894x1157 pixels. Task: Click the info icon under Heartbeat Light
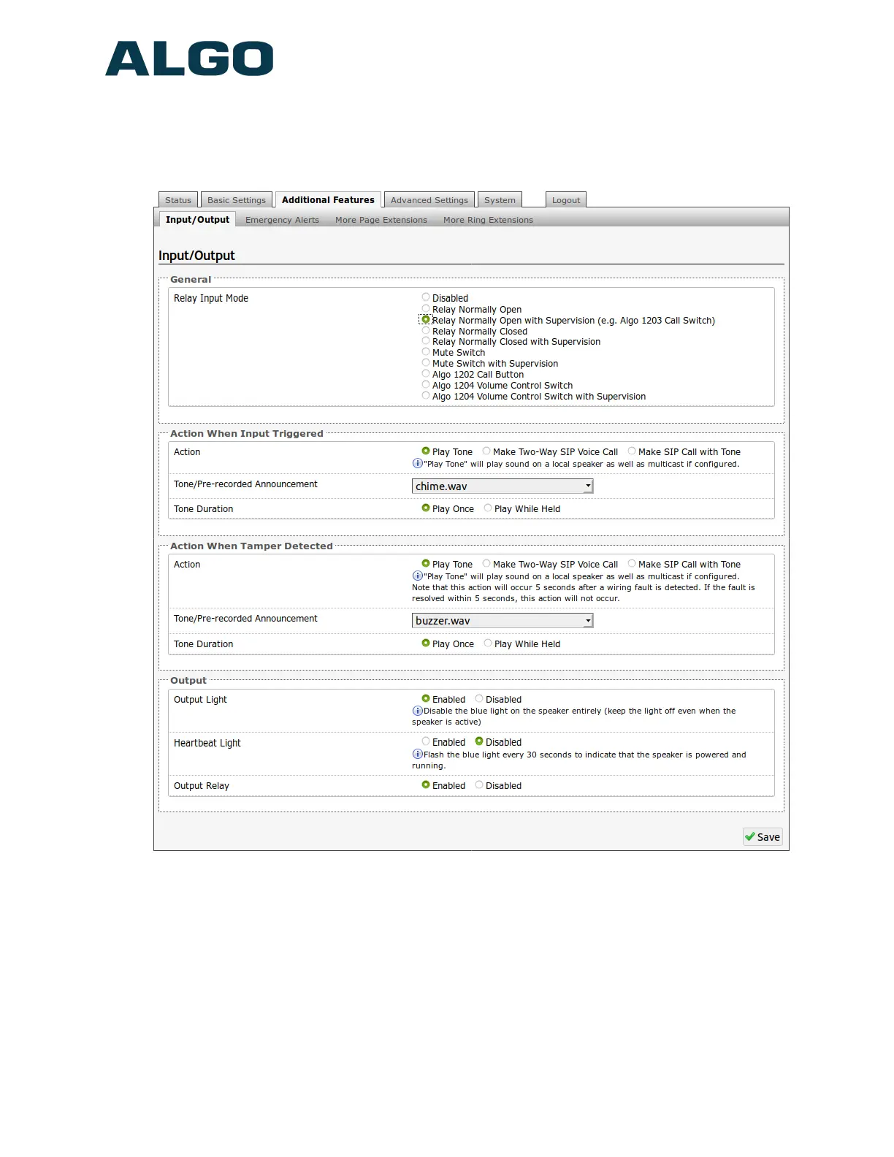[418, 754]
